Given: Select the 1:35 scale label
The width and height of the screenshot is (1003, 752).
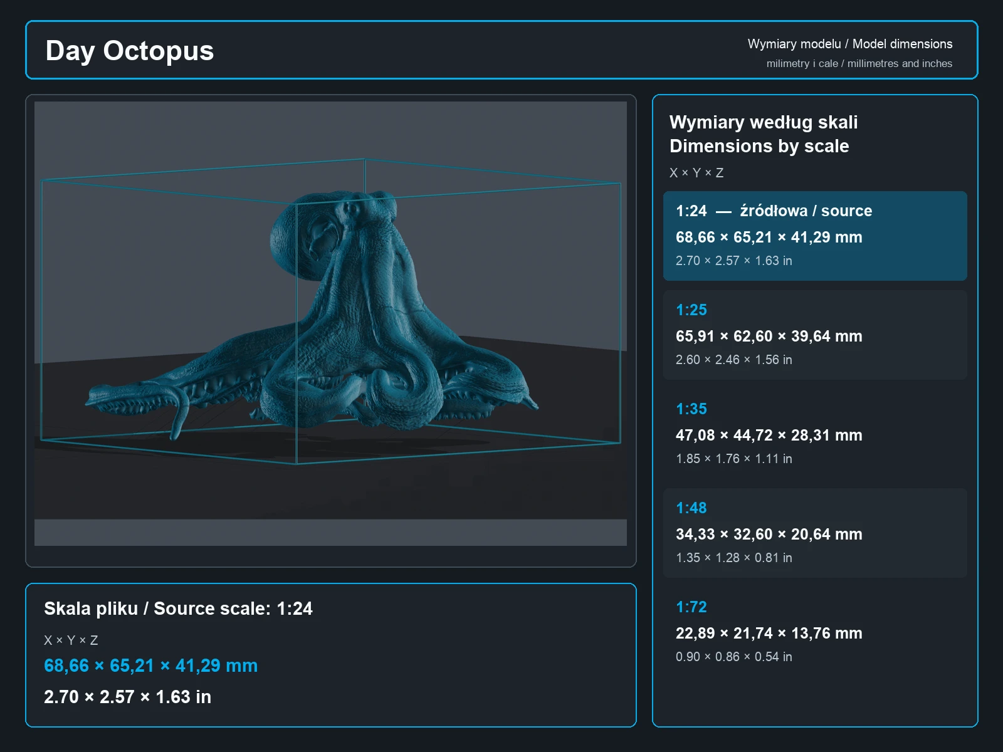Looking at the screenshot, I should (x=691, y=409).
